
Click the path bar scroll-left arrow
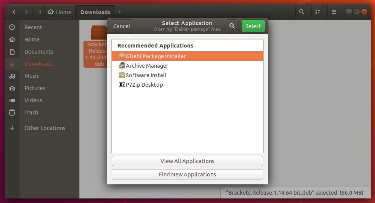[40, 12]
